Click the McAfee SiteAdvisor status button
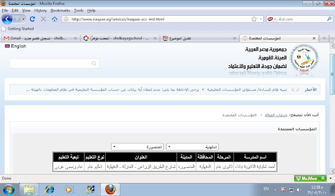 [x=310, y=178]
